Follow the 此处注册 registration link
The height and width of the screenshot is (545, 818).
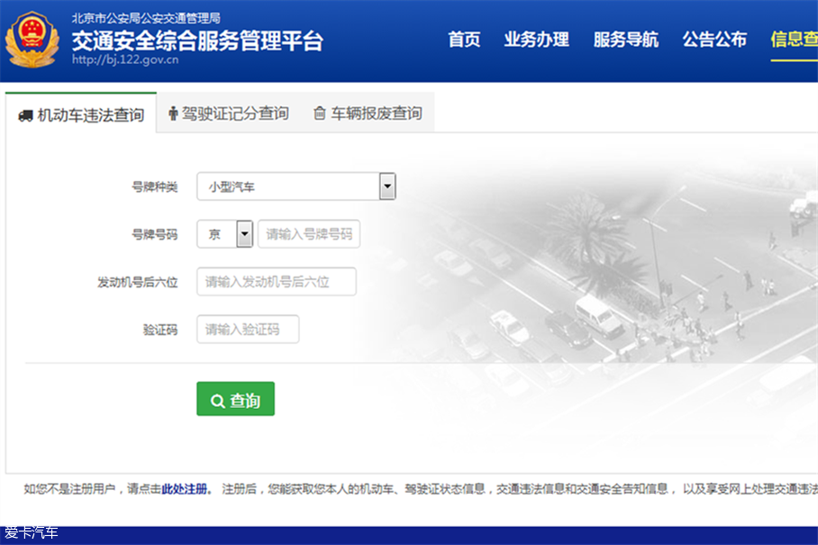[185, 489]
